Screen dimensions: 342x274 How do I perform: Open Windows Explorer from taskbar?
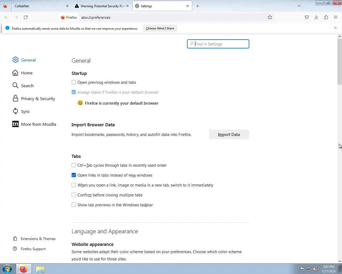click(40, 269)
